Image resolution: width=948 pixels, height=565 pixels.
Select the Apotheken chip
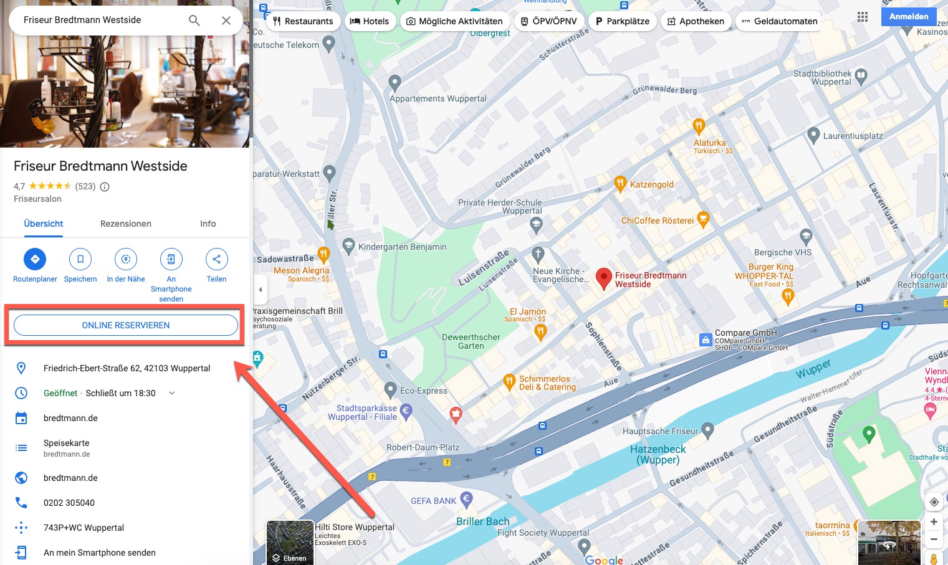[696, 21]
